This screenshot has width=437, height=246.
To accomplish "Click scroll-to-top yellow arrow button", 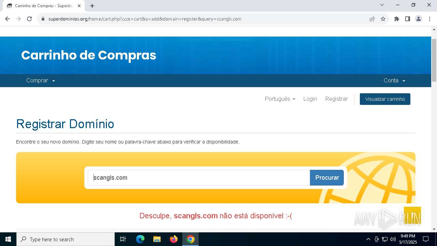I will (412, 215).
